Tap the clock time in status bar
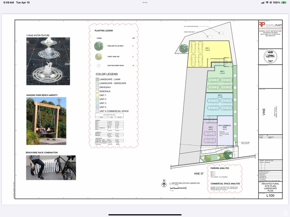This screenshot has width=290, height=217. coord(9,2)
